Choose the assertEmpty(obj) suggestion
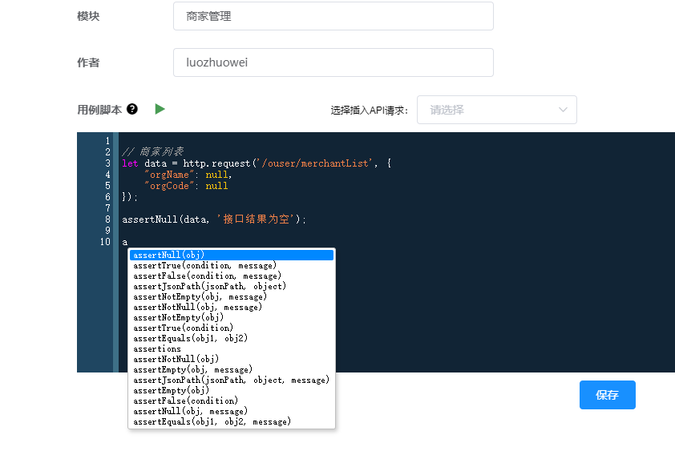Screen dimensions: 675x455 tap(232, 390)
